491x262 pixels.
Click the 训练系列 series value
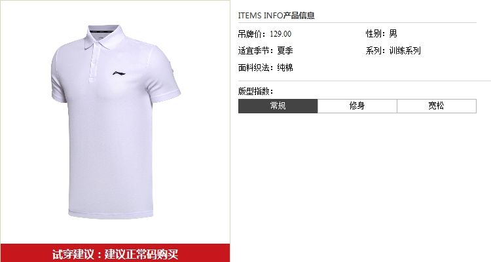pos(405,50)
